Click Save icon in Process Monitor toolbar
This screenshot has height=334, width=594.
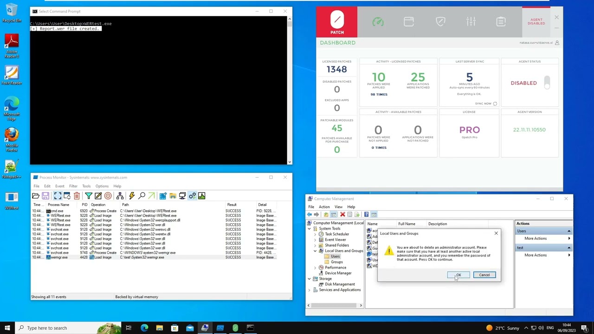[45, 196]
